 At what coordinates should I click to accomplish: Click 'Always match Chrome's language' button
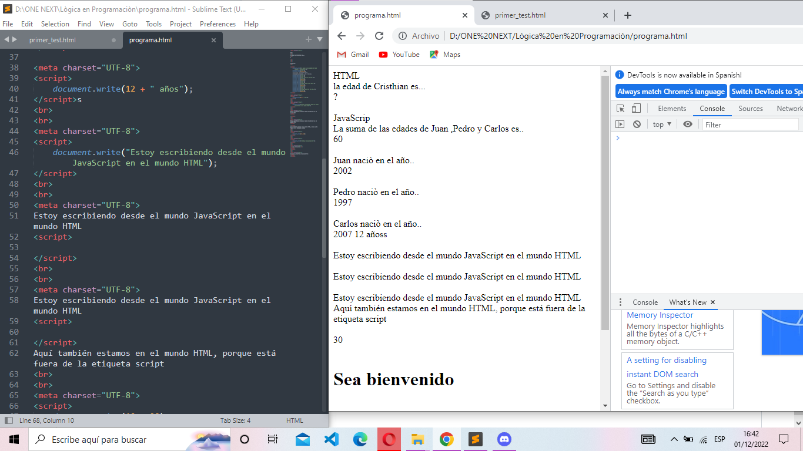671,92
